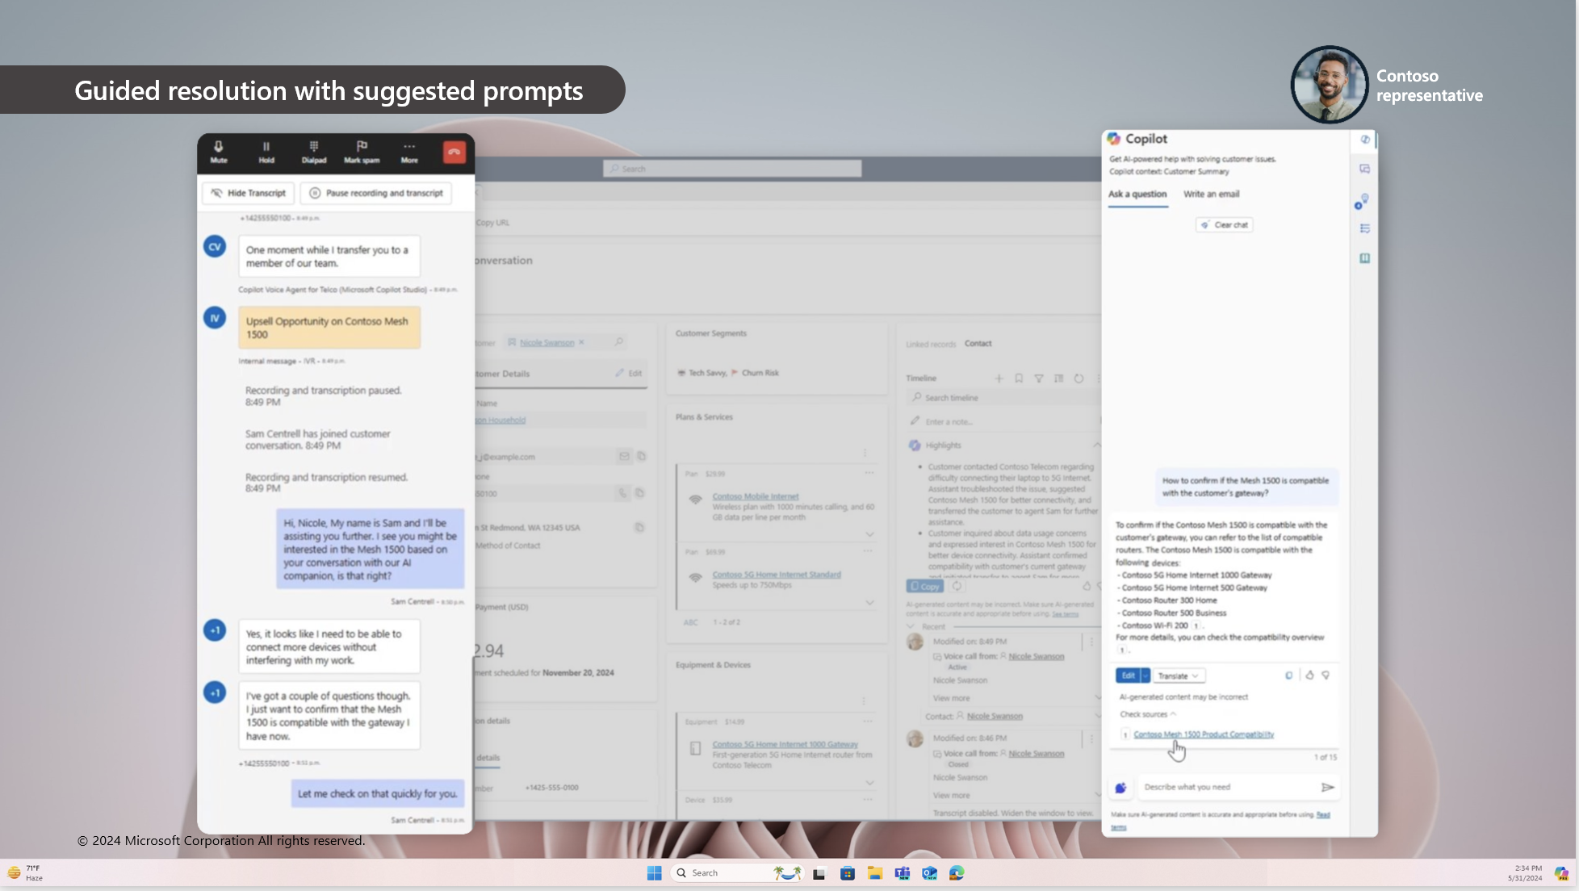The height and width of the screenshot is (891, 1579).
Task: Open Contoso 5G Home Internet Standard link
Action: (x=777, y=575)
